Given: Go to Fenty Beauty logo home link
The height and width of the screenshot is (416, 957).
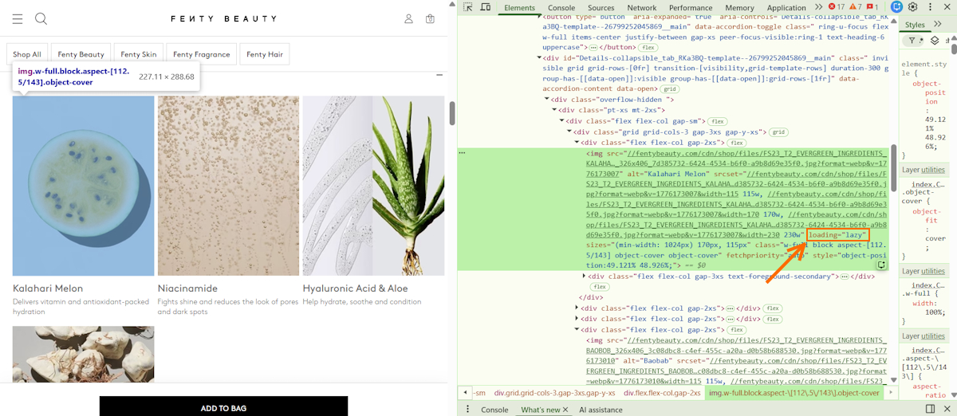Looking at the screenshot, I should coord(223,18).
